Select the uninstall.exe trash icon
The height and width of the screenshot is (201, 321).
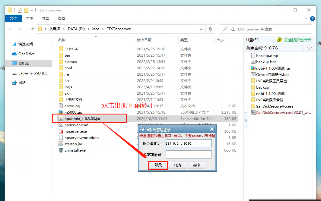[61, 150]
